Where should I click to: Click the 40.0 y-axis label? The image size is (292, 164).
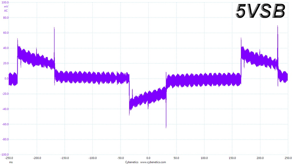click(6, 48)
